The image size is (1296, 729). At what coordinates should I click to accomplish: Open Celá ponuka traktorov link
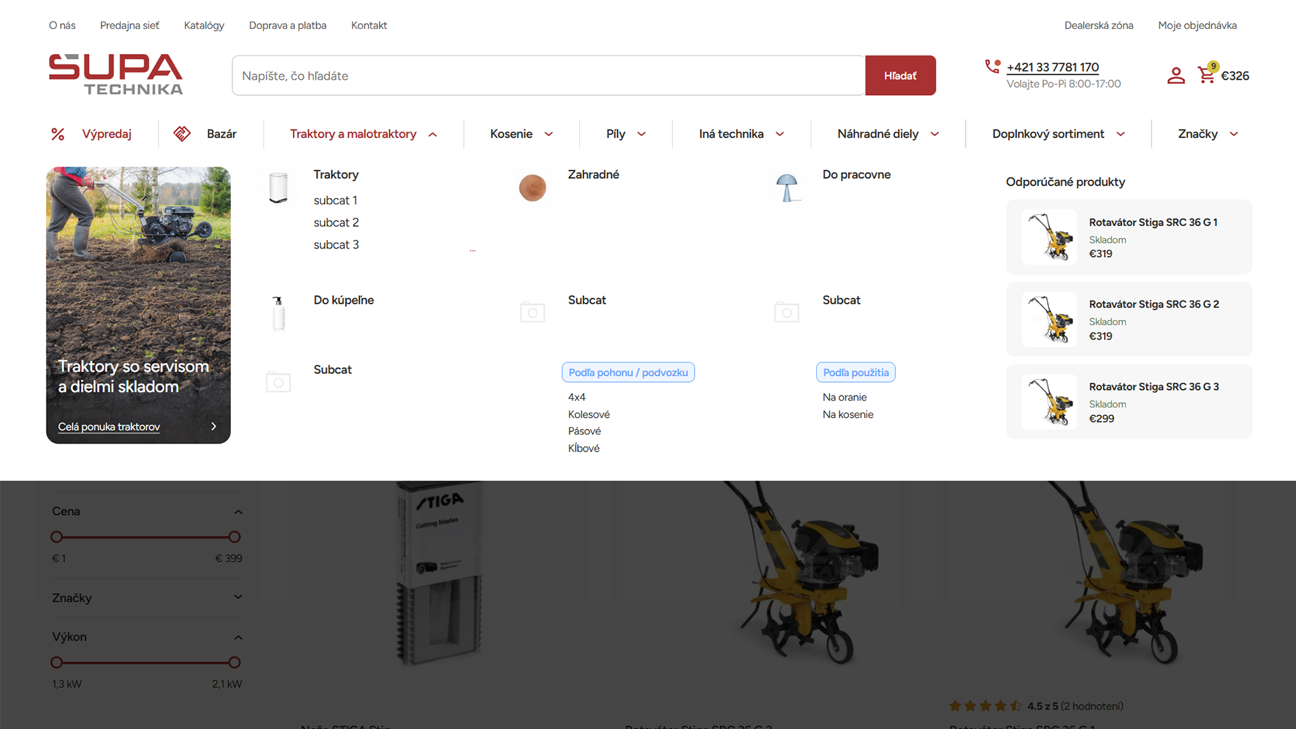109,427
